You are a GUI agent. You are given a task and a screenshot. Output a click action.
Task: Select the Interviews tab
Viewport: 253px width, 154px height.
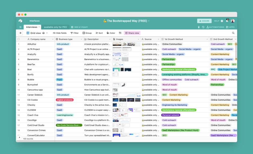32,27
